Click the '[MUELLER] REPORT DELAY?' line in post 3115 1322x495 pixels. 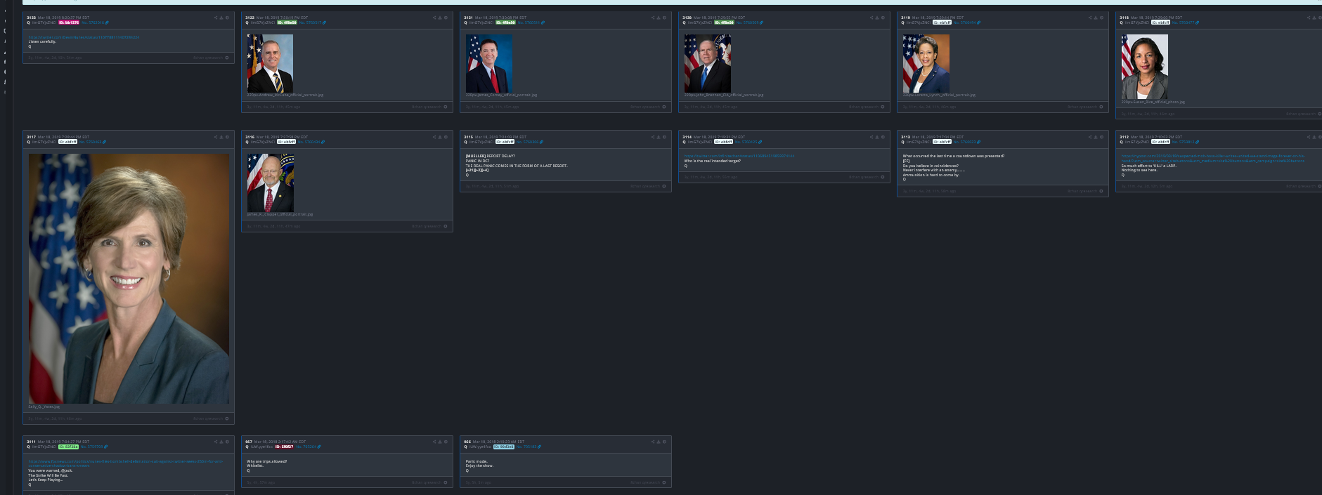coord(491,156)
